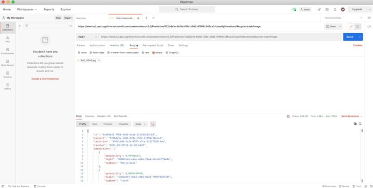This screenshot has height=188, width=373.
Task: Switch to the request Settings tab
Action: point(183,45)
